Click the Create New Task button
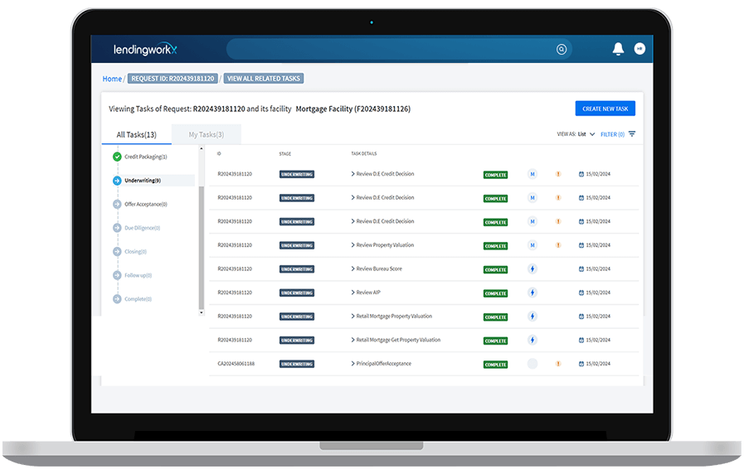 point(605,109)
